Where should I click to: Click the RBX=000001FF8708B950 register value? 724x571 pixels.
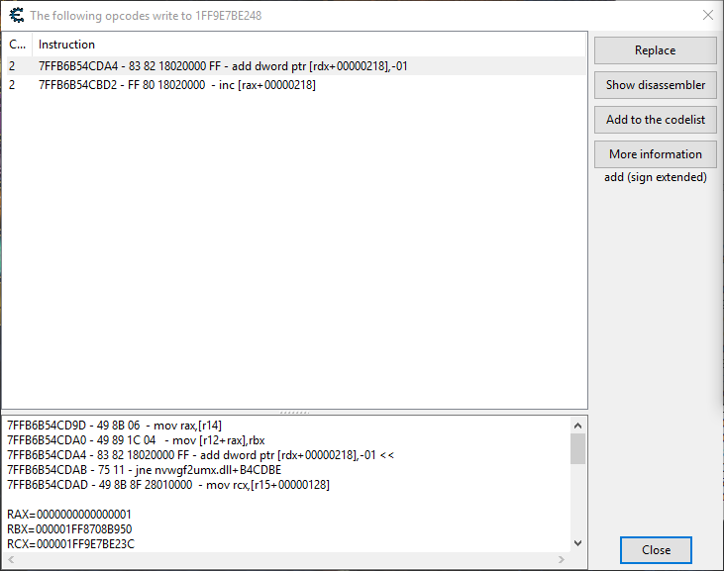coord(69,528)
